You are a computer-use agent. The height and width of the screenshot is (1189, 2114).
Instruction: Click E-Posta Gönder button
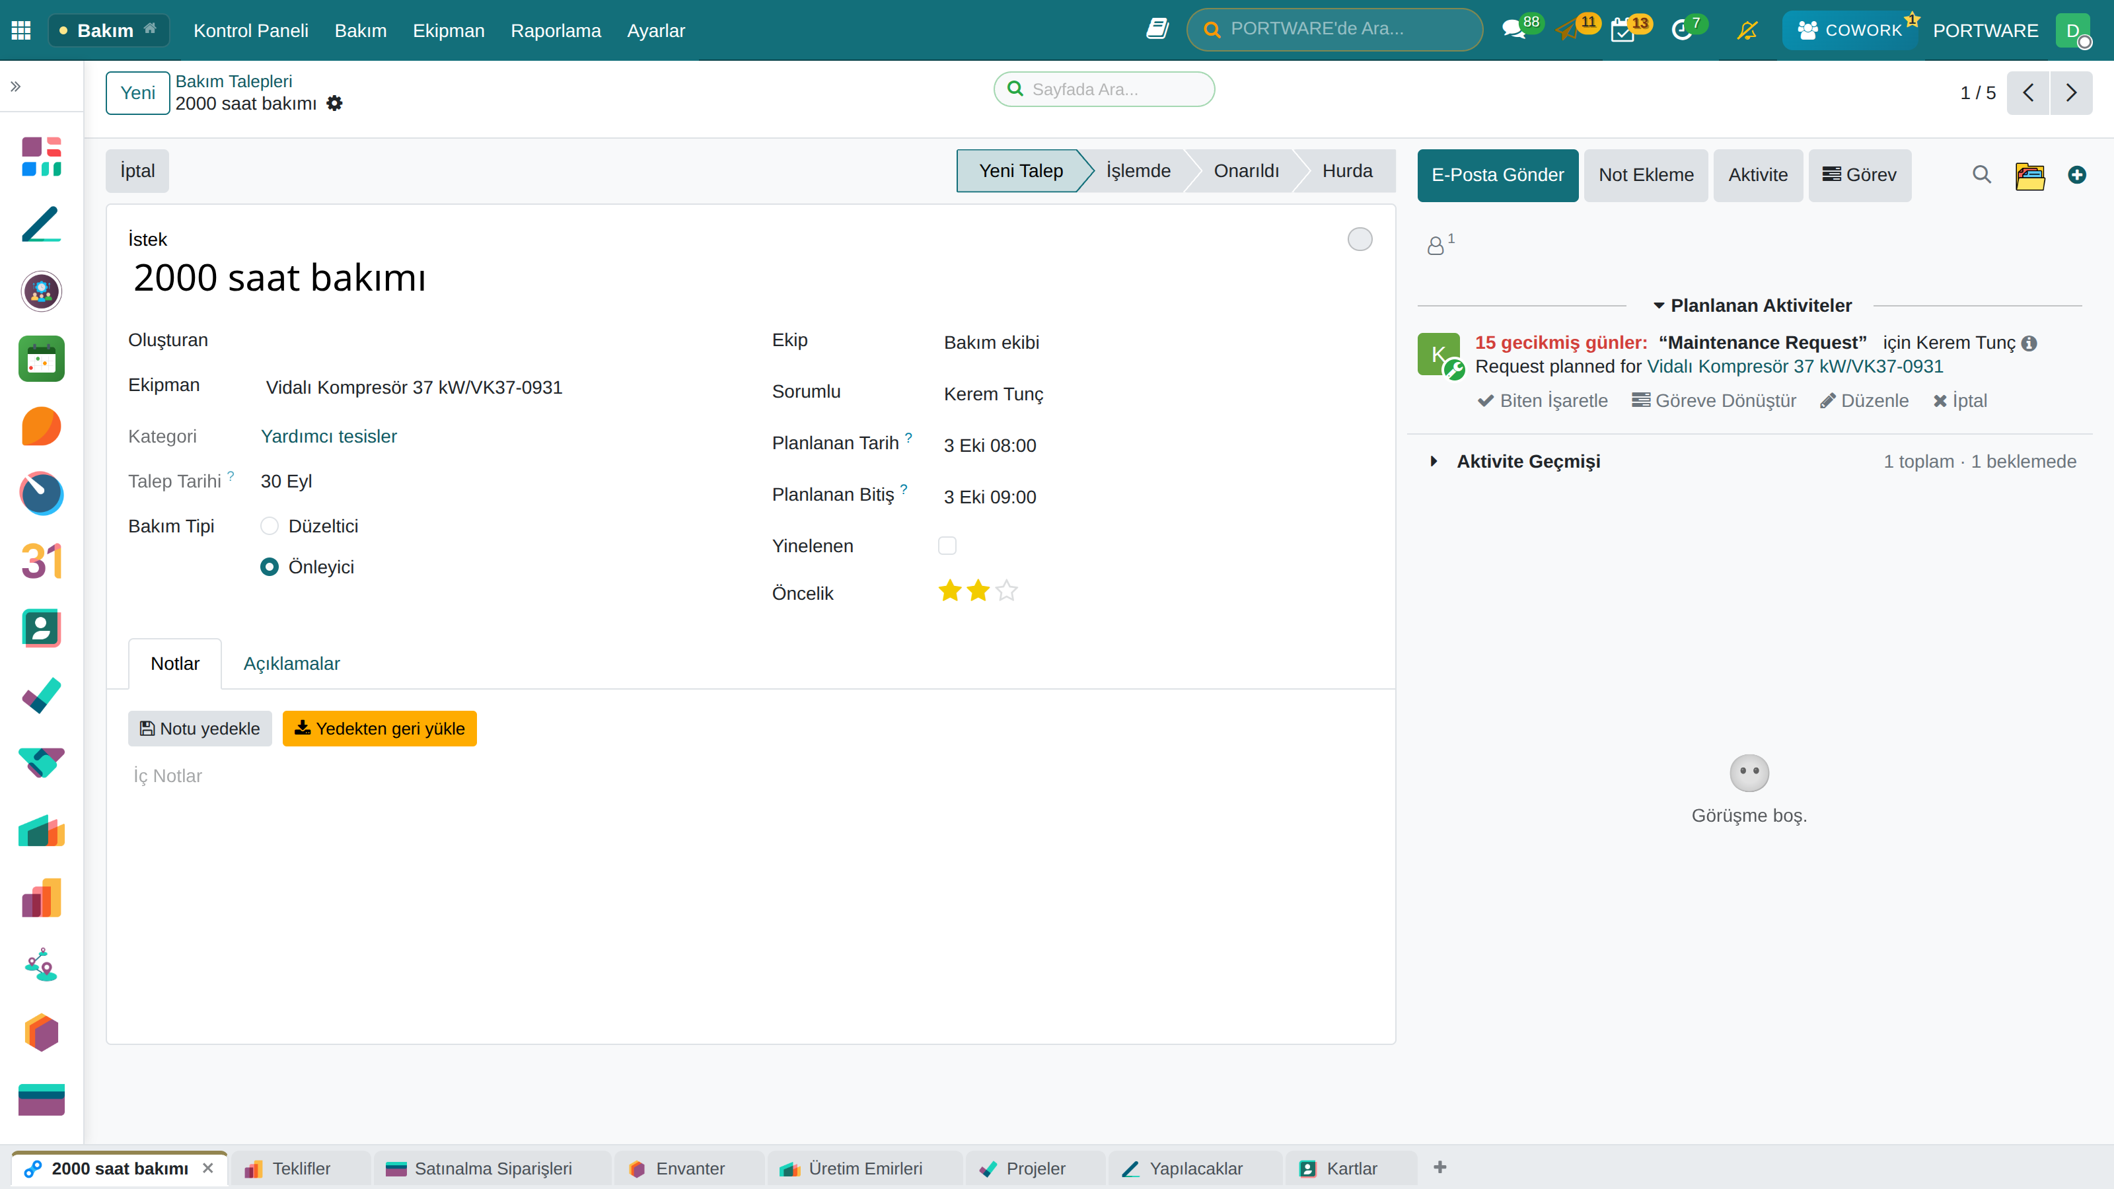point(1498,175)
